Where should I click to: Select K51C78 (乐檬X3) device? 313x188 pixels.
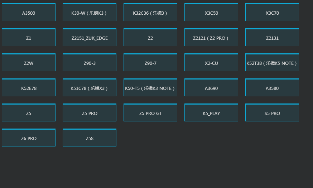90,88
